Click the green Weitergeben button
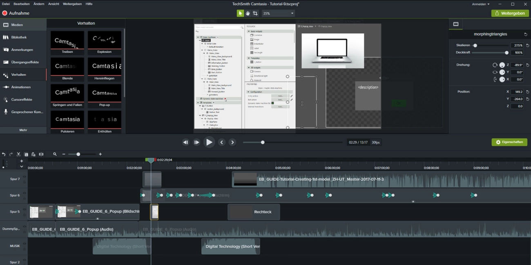Screen dimensions: 531x265 point(509,13)
